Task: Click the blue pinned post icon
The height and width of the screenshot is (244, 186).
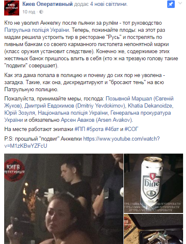Action: point(171,5)
